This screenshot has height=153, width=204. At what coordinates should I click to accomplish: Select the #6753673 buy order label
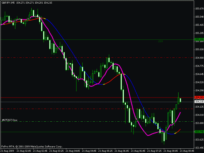coord(10,120)
